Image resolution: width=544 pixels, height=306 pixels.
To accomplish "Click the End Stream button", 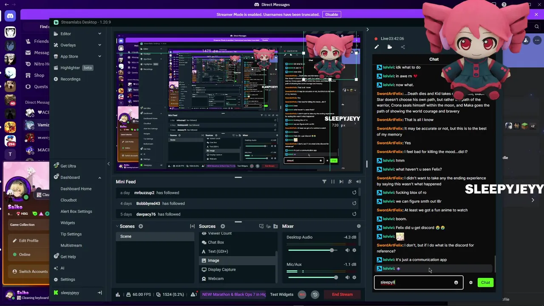I will tap(342, 295).
